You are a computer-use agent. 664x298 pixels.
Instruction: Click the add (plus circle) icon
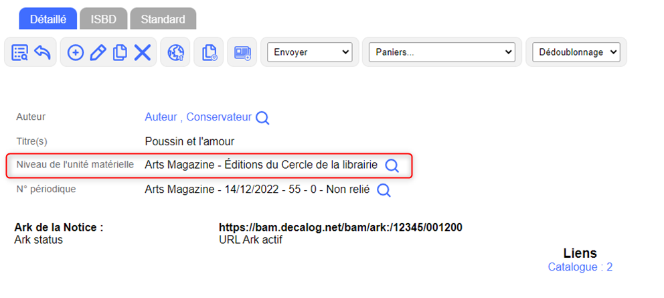[76, 52]
